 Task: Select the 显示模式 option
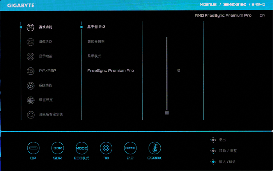tap(94, 56)
